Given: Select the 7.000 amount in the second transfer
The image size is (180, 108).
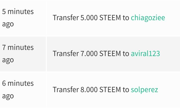Looking at the screenshot, I should pyautogui.click(x=89, y=54).
